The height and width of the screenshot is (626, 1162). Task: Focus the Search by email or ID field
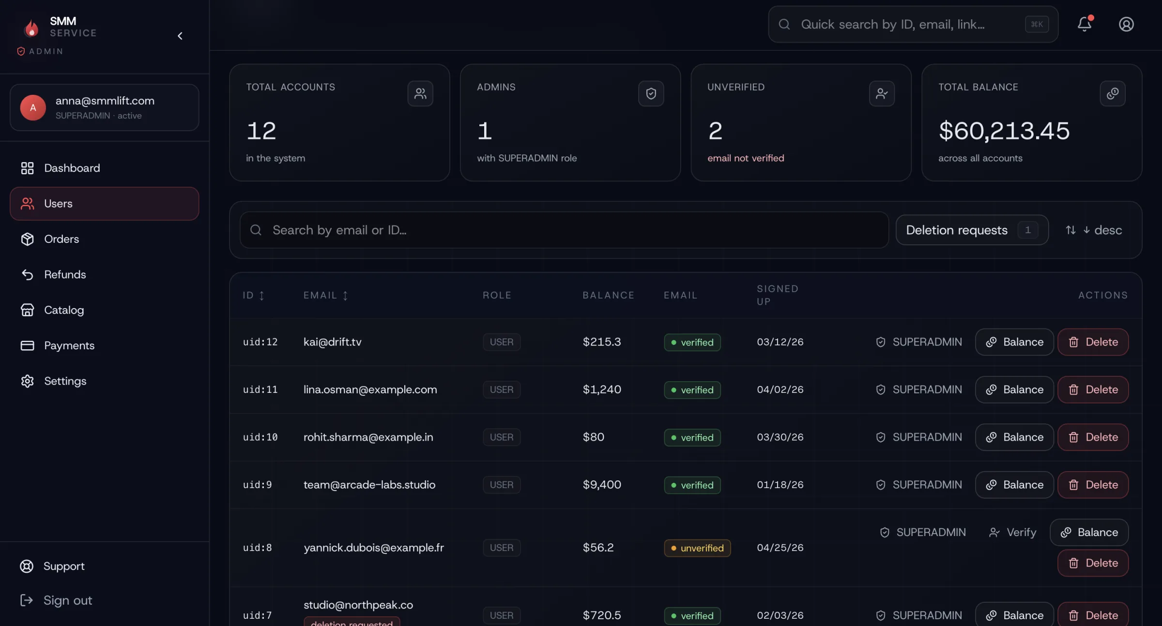[564, 230]
